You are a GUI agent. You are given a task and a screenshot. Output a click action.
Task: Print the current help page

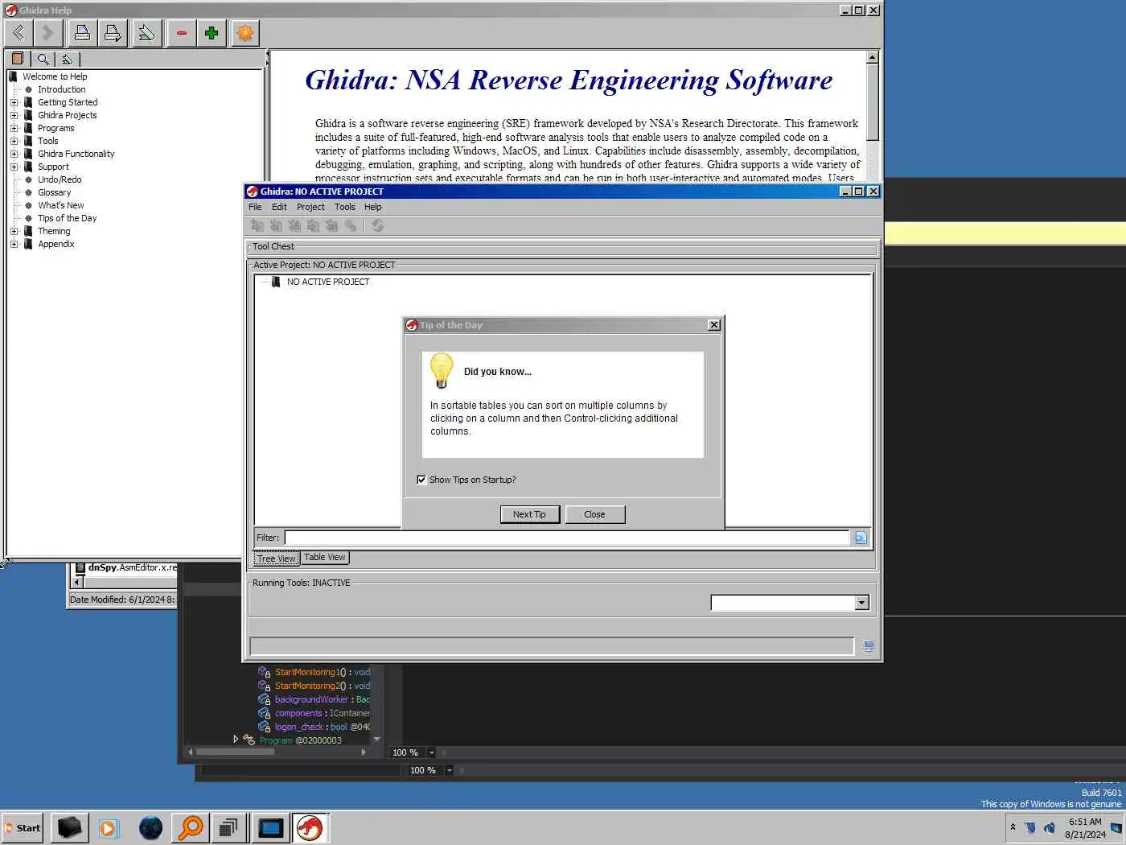click(x=82, y=33)
